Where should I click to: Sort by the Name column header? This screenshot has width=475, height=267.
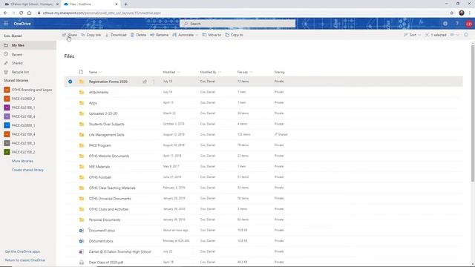pyautogui.click(x=93, y=72)
